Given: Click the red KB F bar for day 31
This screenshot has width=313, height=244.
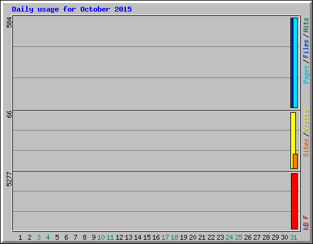Looking at the screenshot, I should click(294, 201).
